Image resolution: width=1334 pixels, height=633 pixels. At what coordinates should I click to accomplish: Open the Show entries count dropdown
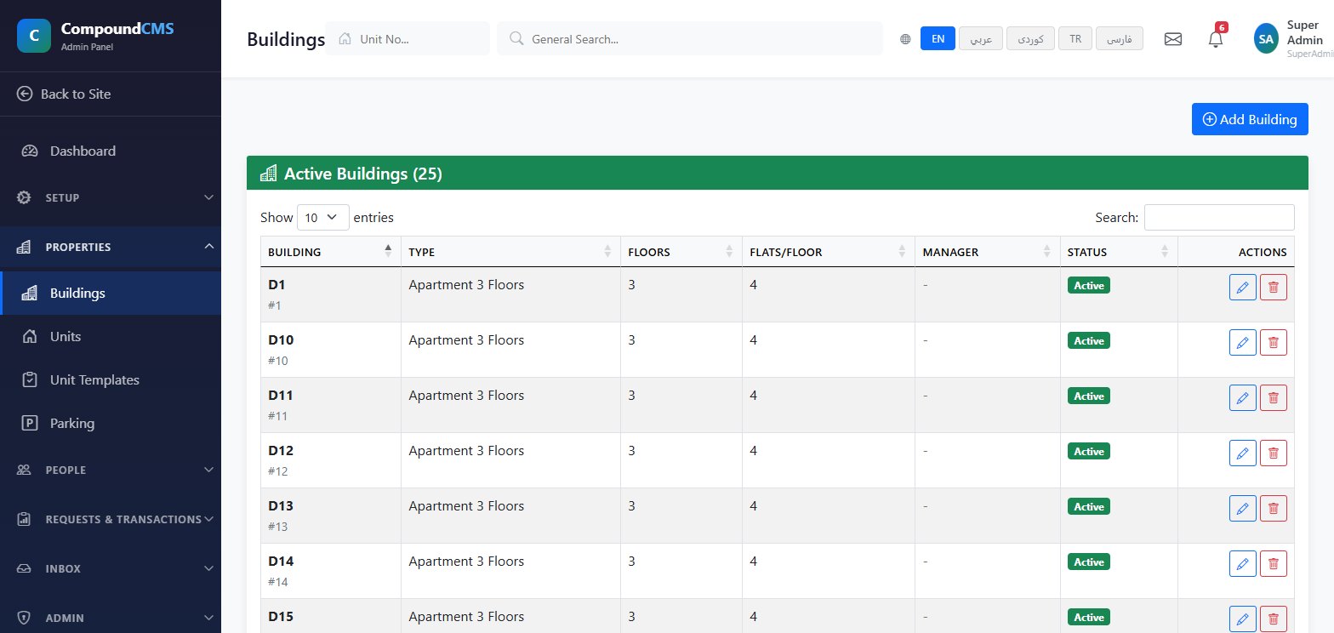[x=323, y=217]
